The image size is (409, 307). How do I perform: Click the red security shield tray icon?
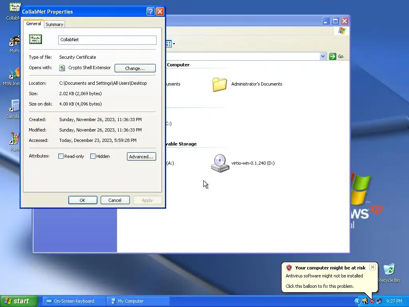(372, 301)
